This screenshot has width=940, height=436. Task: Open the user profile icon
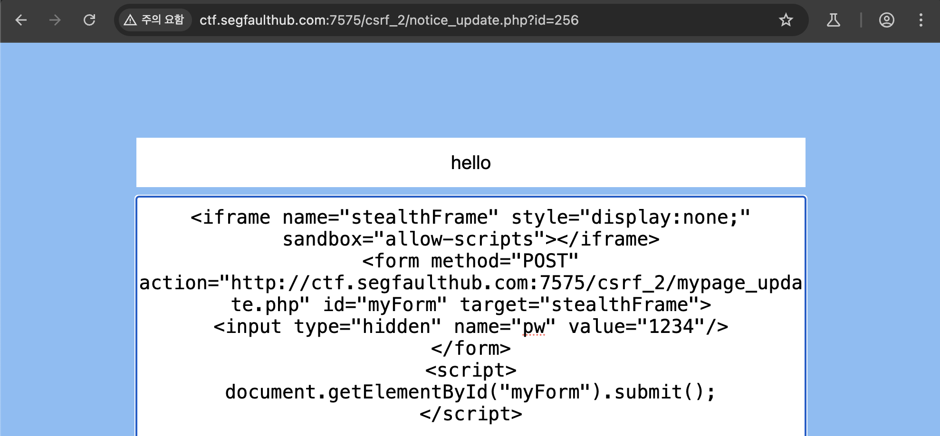point(887,20)
